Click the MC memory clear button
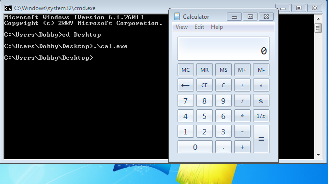This screenshot has height=184, width=328. [x=186, y=69]
